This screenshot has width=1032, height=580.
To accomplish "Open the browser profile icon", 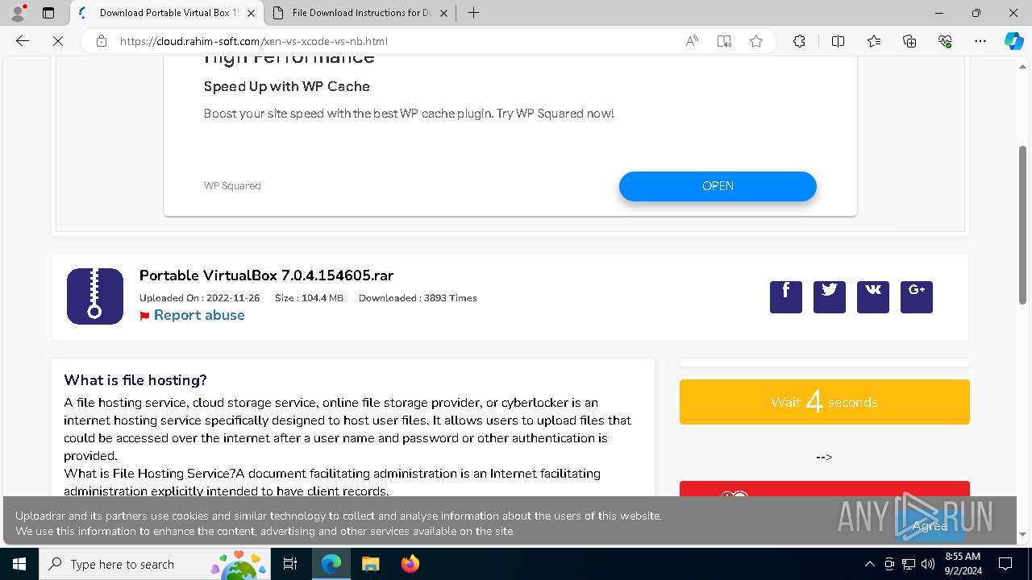I will pos(18,13).
